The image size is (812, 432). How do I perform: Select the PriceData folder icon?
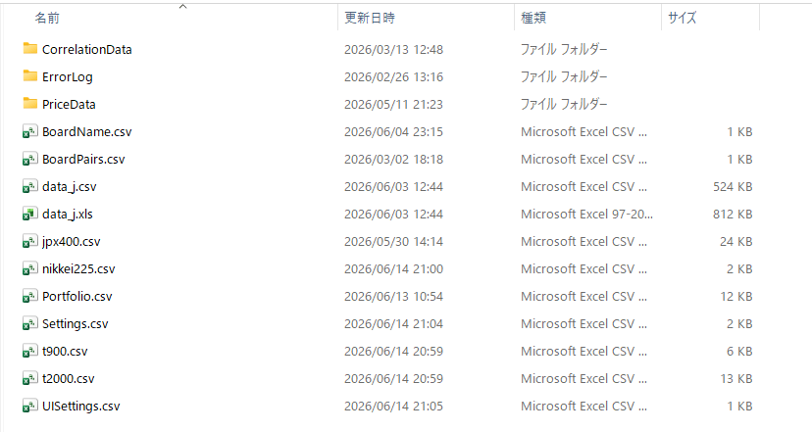point(30,104)
